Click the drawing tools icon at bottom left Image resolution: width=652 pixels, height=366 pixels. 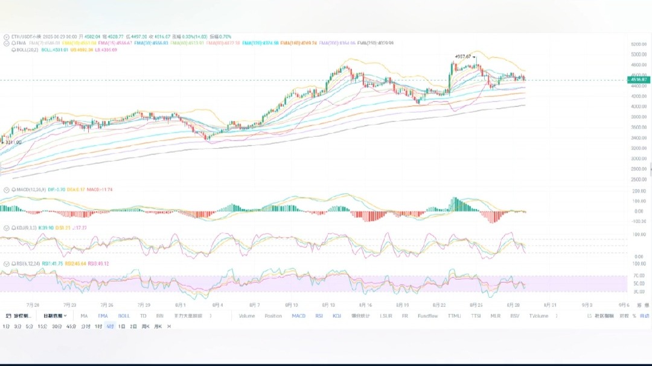[8, 315]
